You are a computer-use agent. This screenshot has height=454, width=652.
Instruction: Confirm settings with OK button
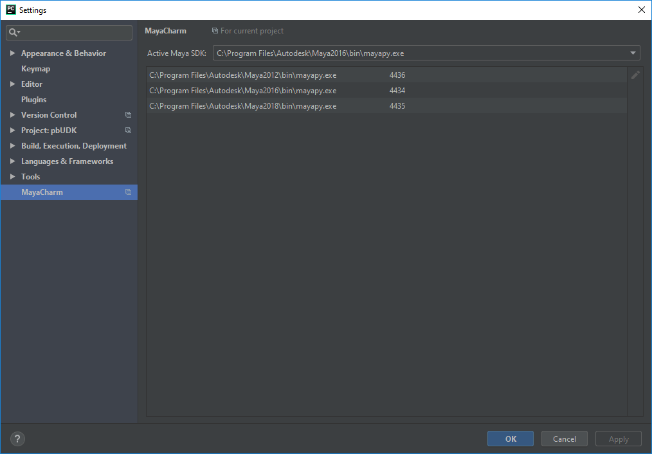tap(511, 439)
